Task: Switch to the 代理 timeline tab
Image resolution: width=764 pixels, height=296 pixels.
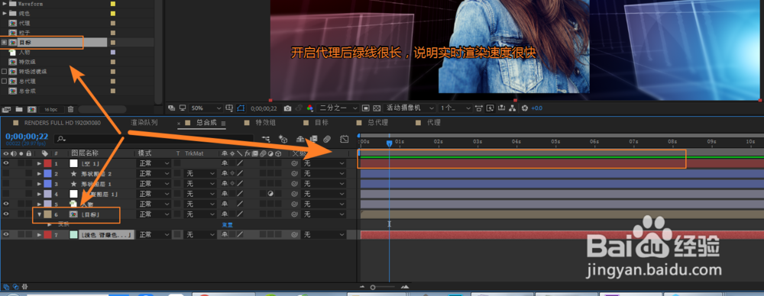Action: tap(434, 123)
